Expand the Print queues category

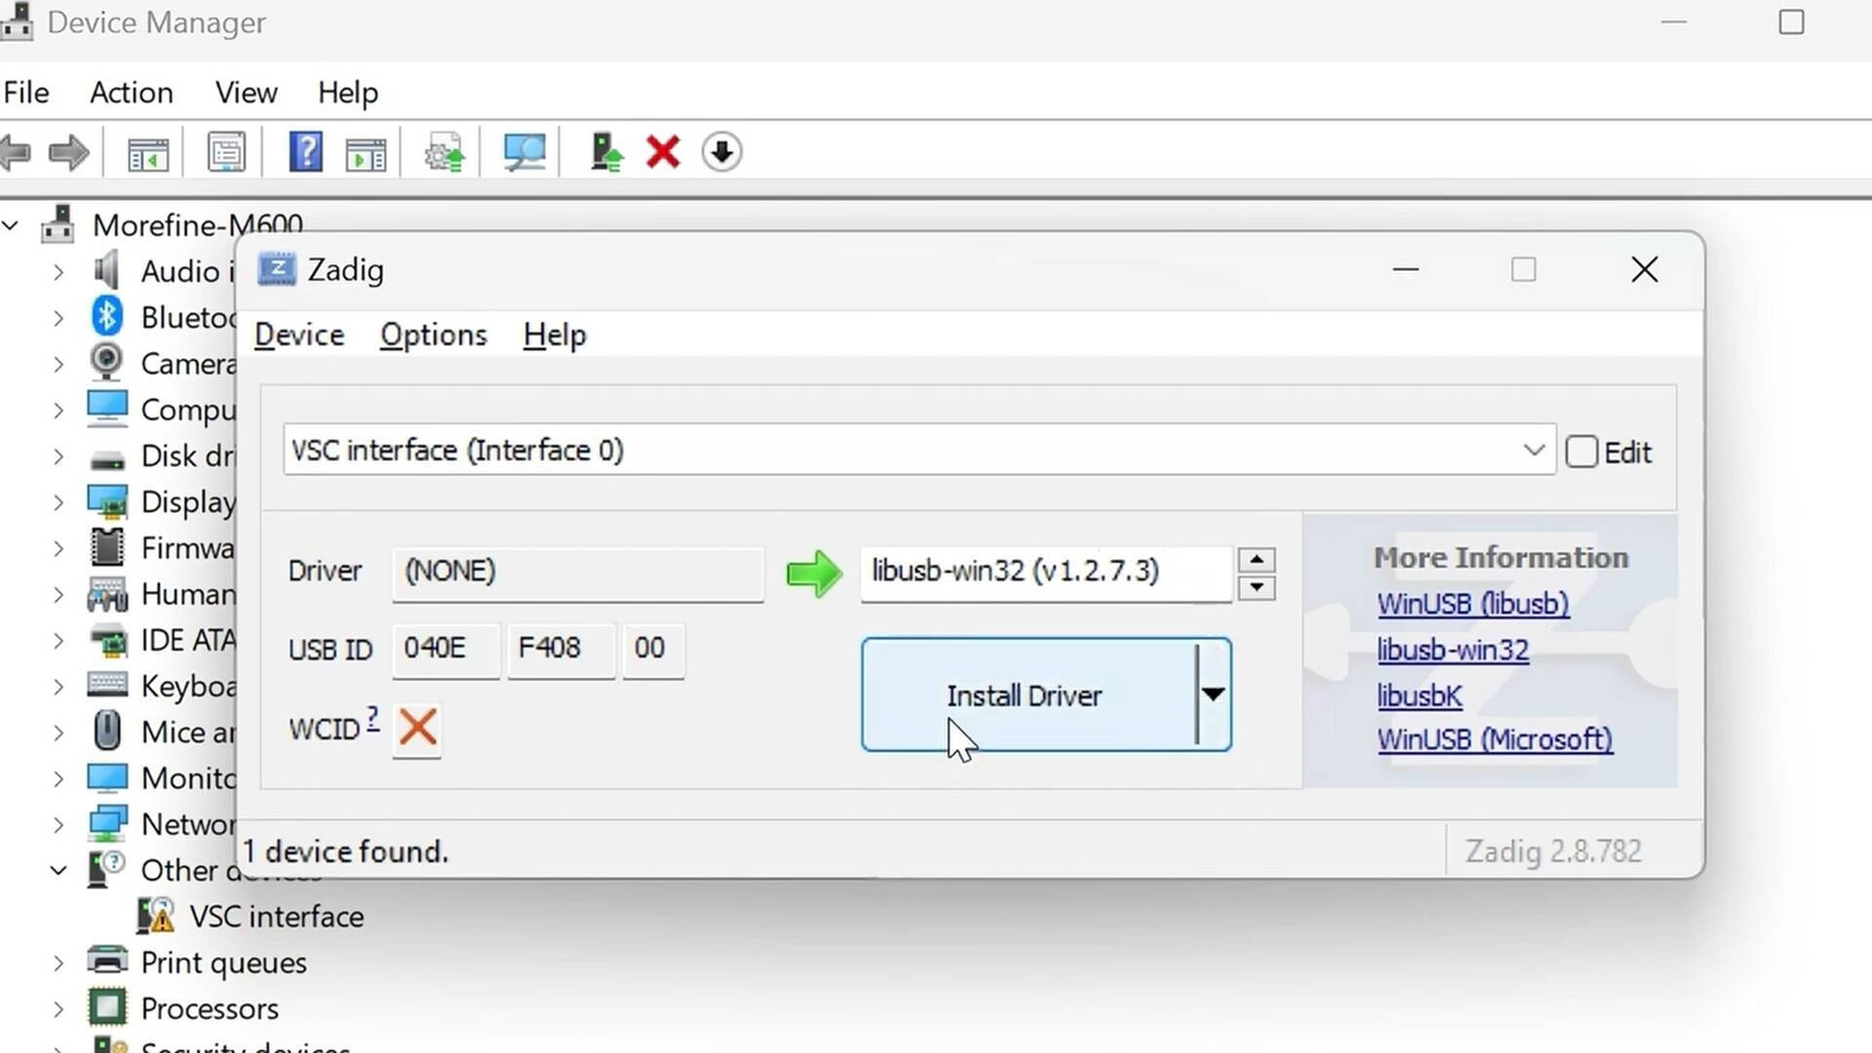click(x=58, y=963)
